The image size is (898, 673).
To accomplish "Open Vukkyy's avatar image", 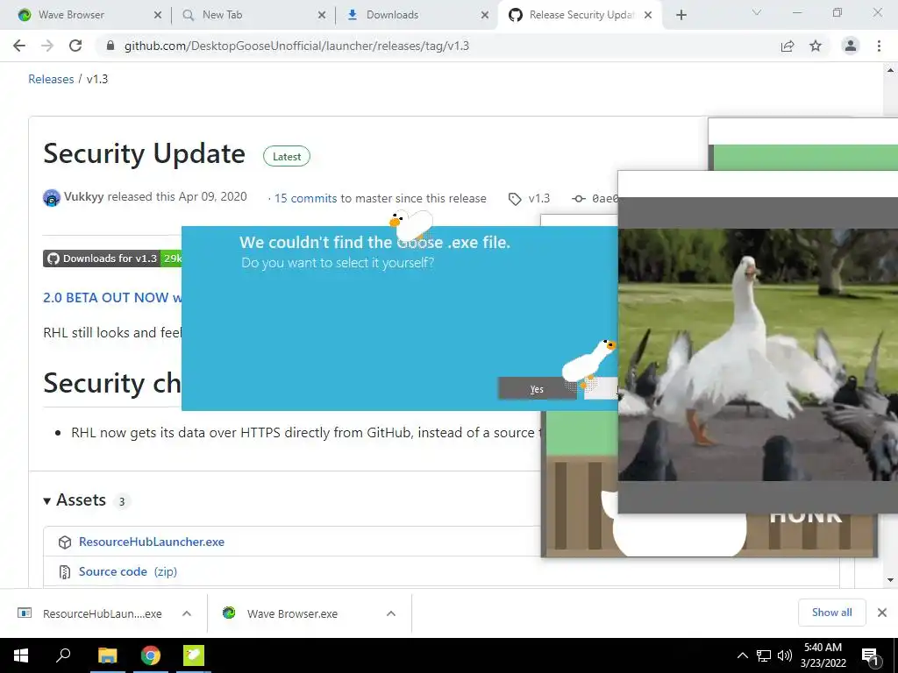I will pyautogui.click(x=52, y=198).
